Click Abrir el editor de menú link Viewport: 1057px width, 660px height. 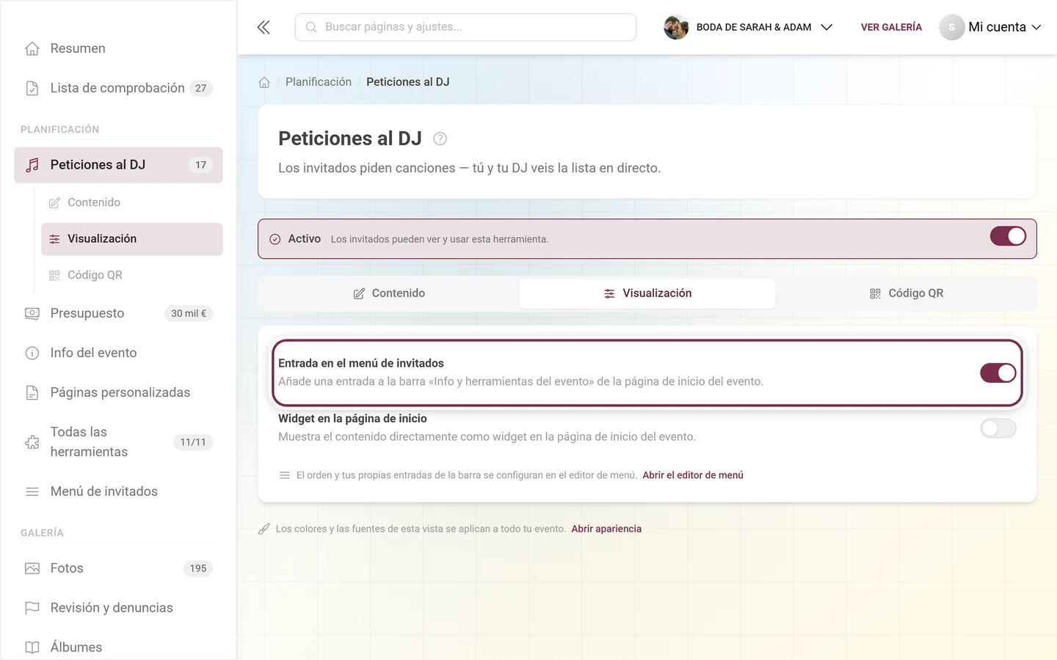(x=693, y=475)
